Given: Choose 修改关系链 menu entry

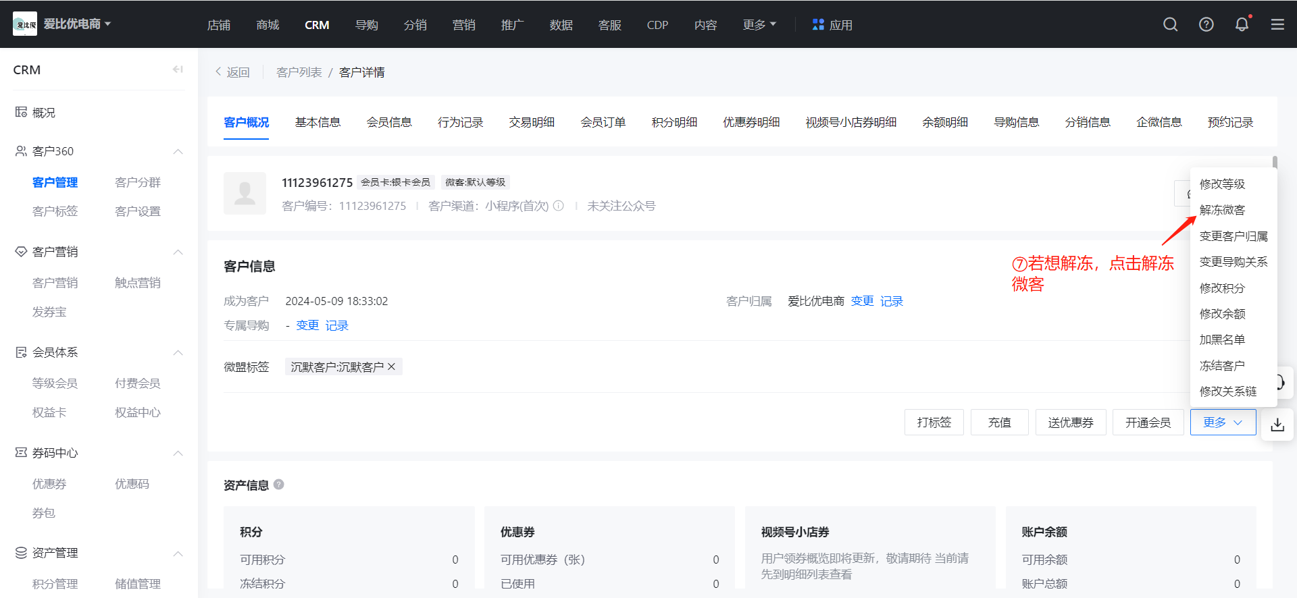Looking at the screenshot, I should coord(1228,391).
